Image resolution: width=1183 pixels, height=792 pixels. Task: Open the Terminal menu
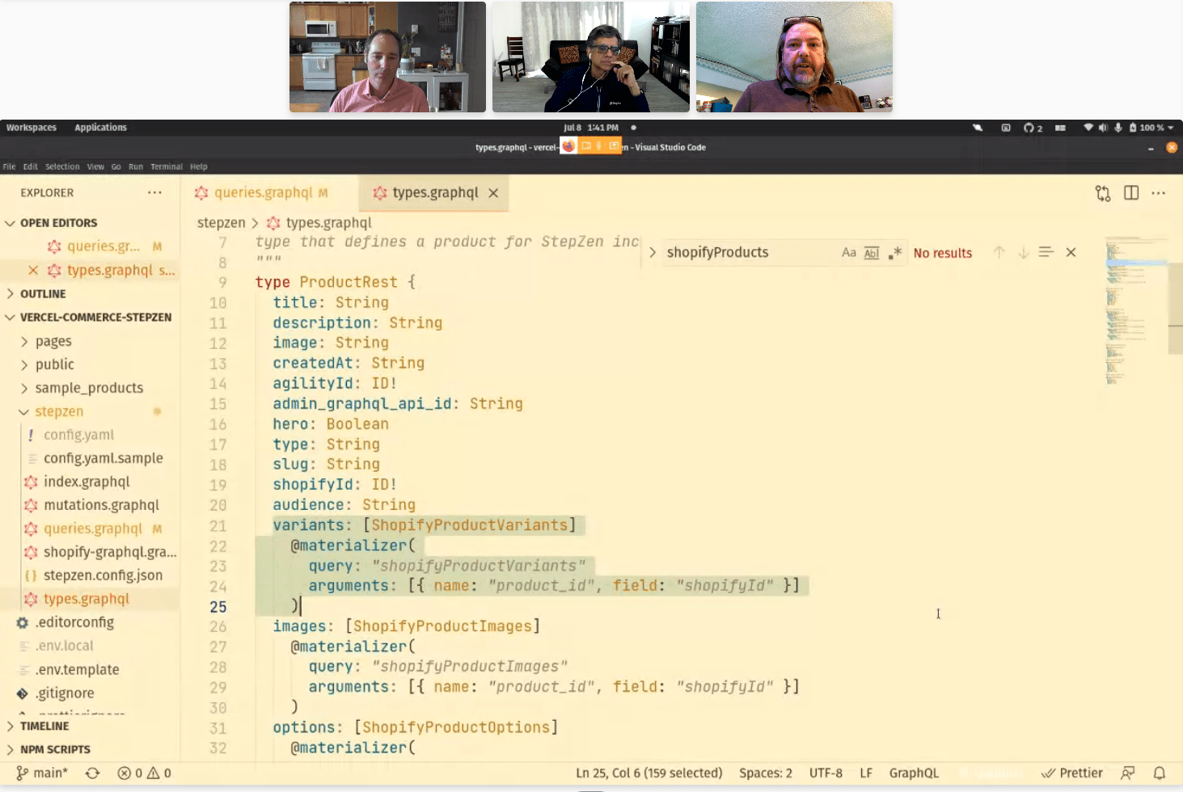click(x=166, y=166)
